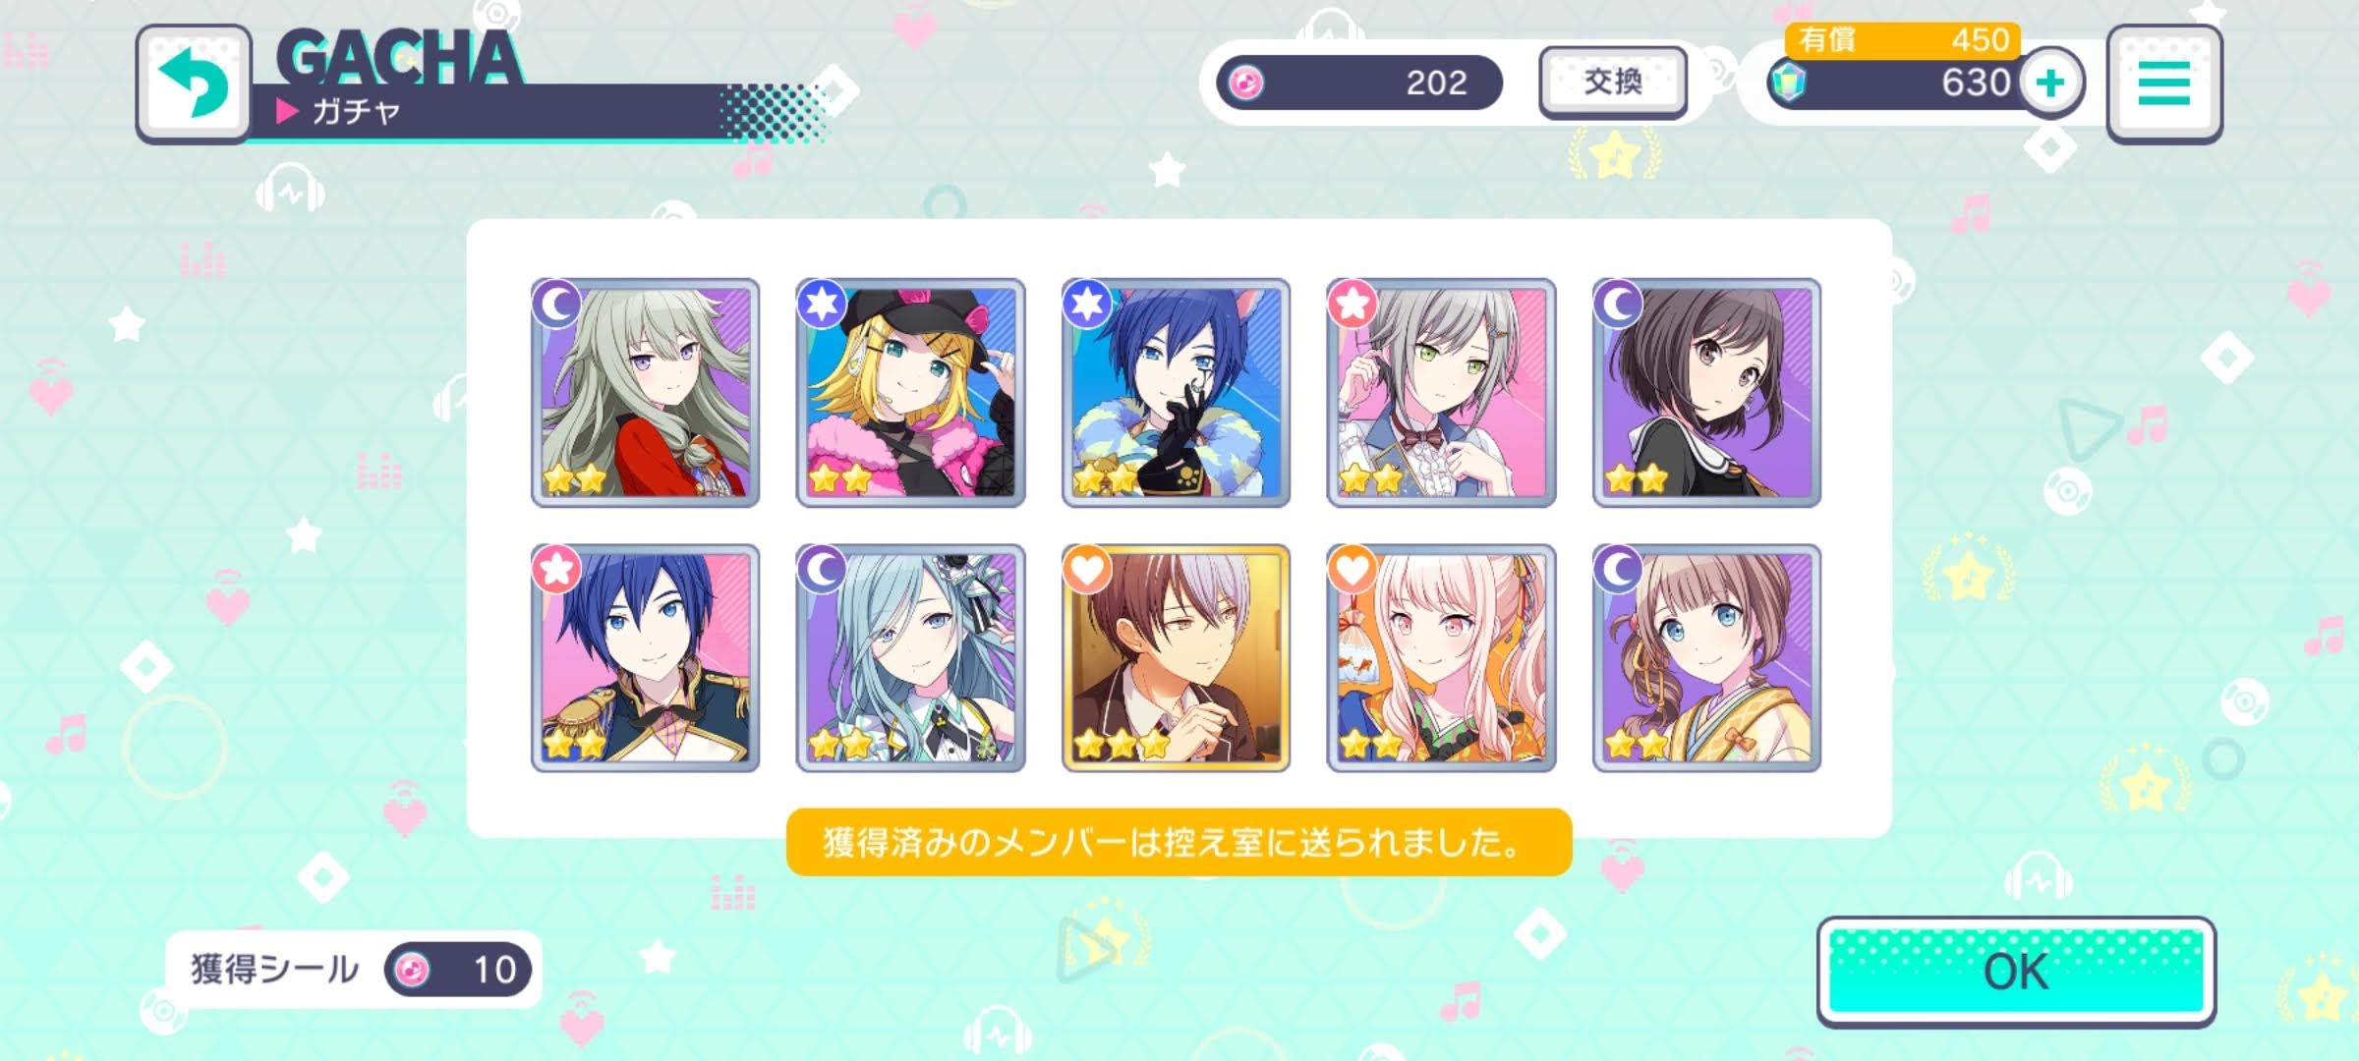Tap the green back arrow icon

193,84
